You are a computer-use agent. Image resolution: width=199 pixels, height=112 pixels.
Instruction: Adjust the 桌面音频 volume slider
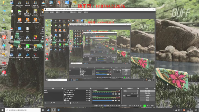[103, 94]
